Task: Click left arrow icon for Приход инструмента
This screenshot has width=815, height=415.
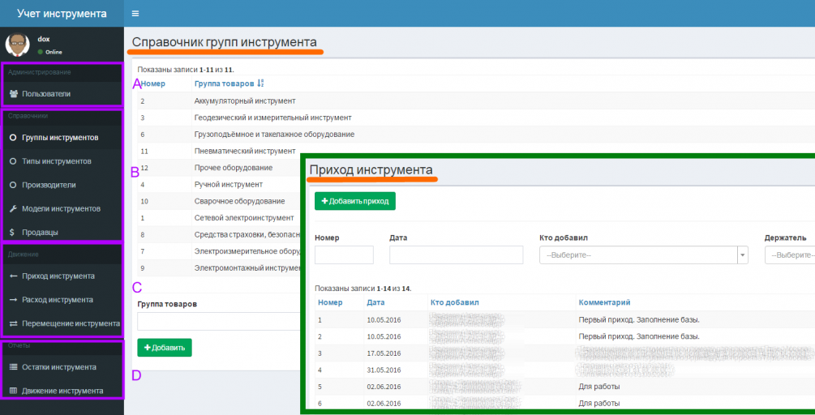Action: pyautogui.click(x=14, y=276)
